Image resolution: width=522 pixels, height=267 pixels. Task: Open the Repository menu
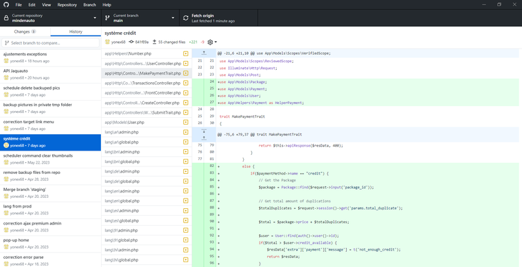pos(67,5)
